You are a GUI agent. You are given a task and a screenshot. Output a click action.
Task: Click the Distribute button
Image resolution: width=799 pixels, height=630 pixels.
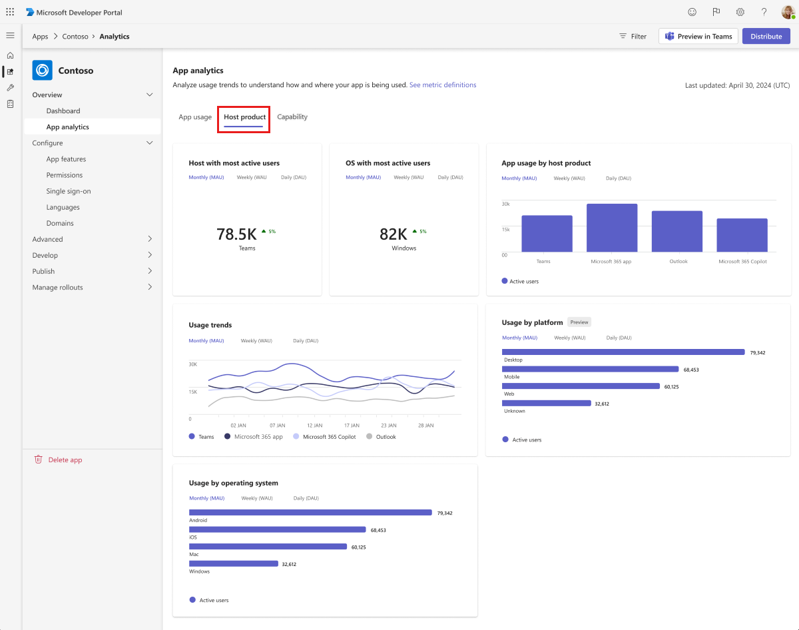[x=766, y=36]
